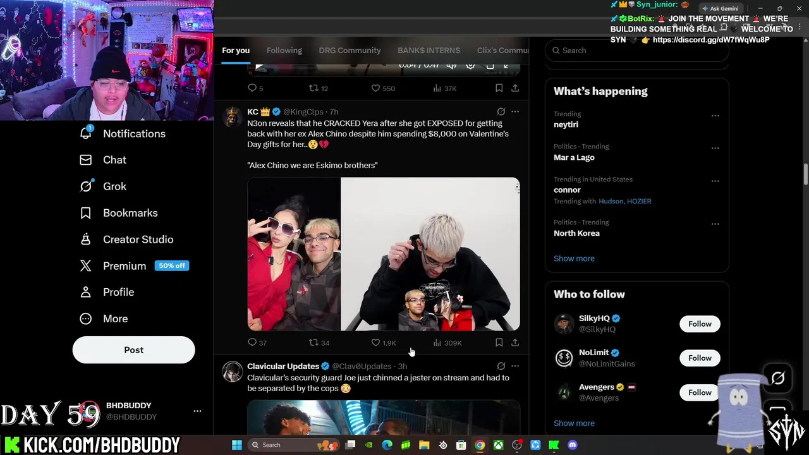
Task: Show more trending topics
Action: pos(574,258)
